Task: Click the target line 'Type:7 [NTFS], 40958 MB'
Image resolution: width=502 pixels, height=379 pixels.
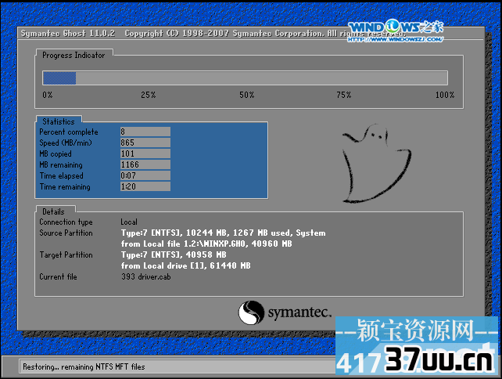Action: point(174,254)
